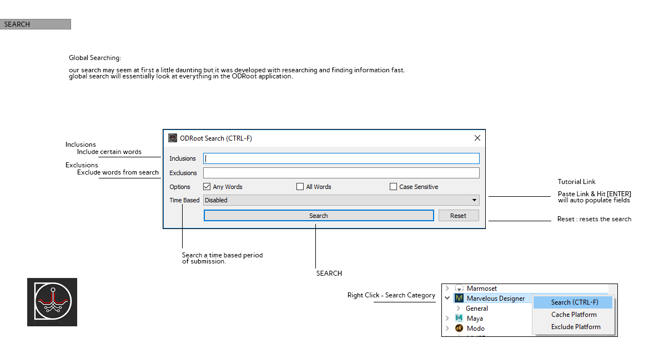Choose Search (CTRL-F) from context menu
Viewport: 649px width, 358px height.
coord(574,302)
